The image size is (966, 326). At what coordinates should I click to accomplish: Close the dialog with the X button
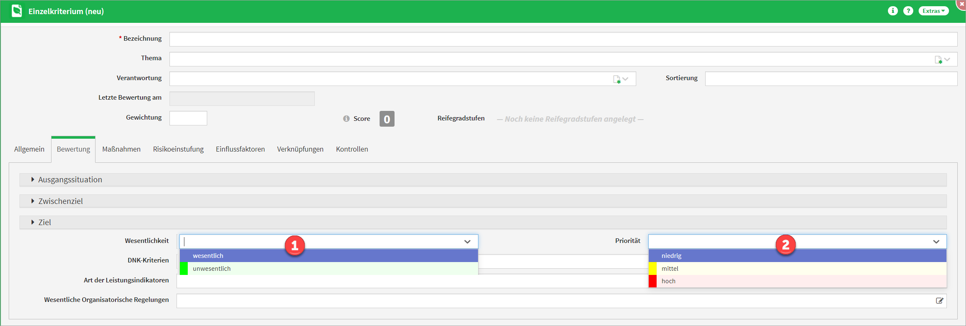tap(961, 4)
